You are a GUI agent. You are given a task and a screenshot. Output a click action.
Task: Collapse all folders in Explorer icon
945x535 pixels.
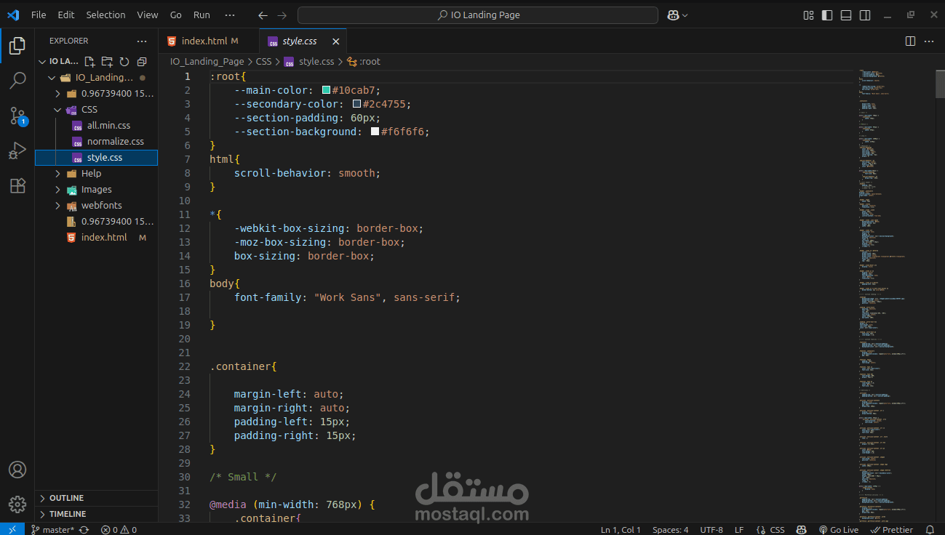pyautogui.click(x=142, y=62)
